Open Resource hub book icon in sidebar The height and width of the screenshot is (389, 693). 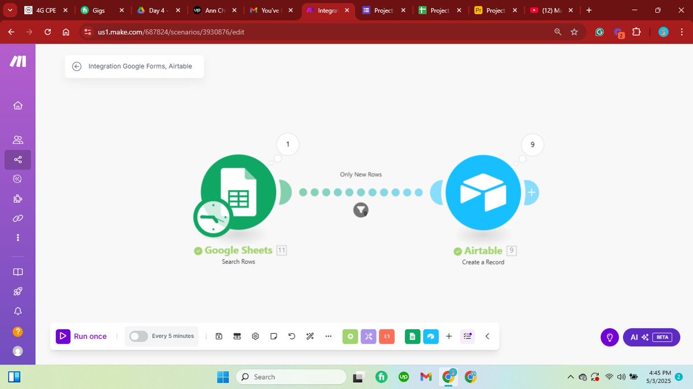coord(18,272)
